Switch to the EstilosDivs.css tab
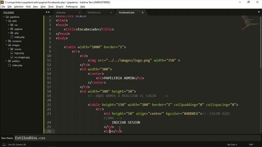Image resolution: width=262 pixels, height=147 pixels. click(x=94, y=13)
